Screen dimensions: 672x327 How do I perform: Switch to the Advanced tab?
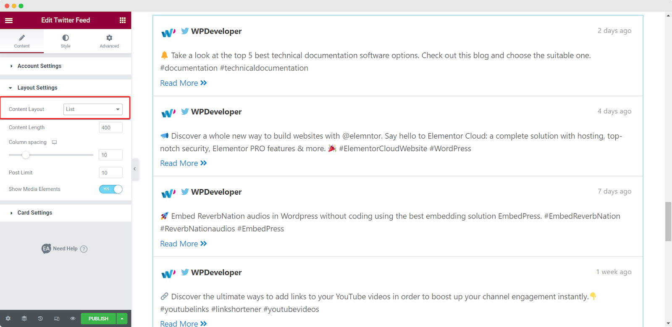click(109, 41)
